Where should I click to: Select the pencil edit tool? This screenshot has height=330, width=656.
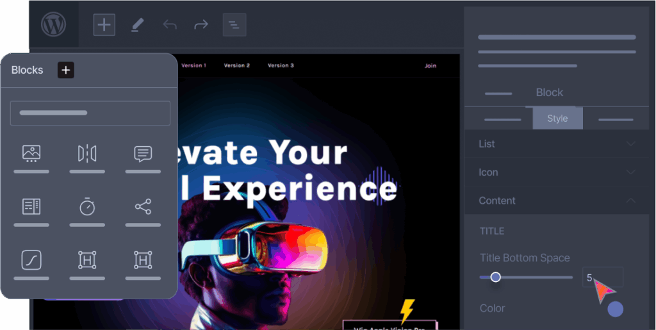pos(137,25)
